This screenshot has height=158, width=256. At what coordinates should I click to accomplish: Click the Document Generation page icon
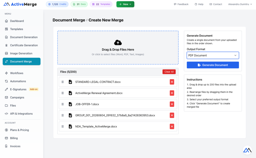(6, 37)
